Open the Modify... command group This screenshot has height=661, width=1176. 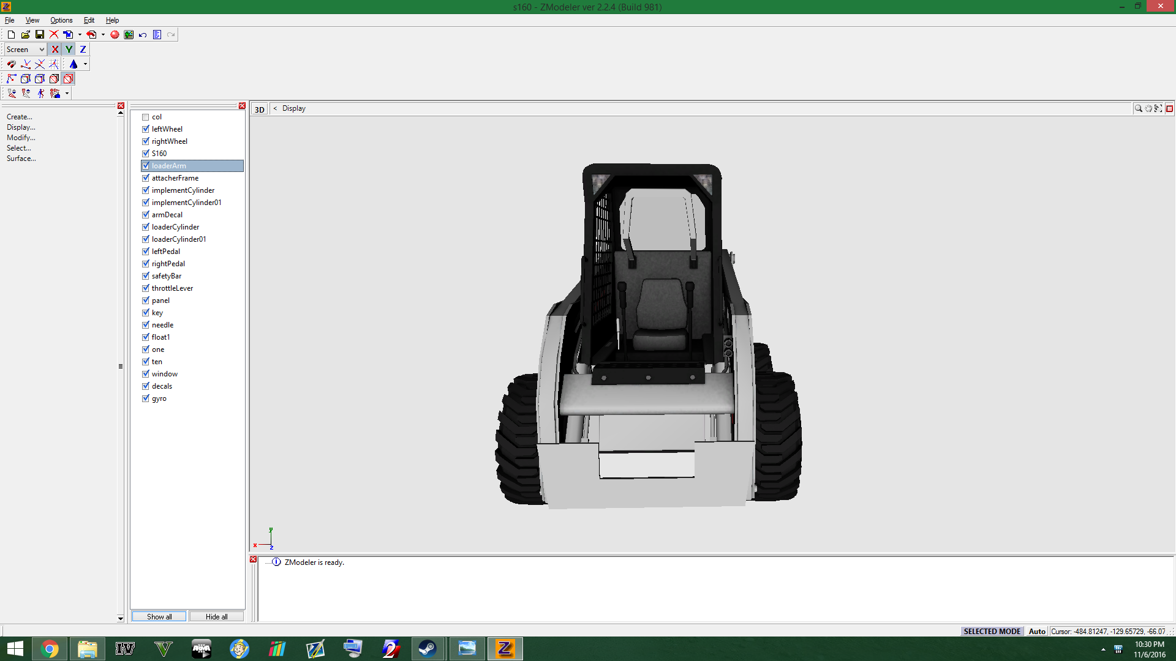tap(21, 138)
